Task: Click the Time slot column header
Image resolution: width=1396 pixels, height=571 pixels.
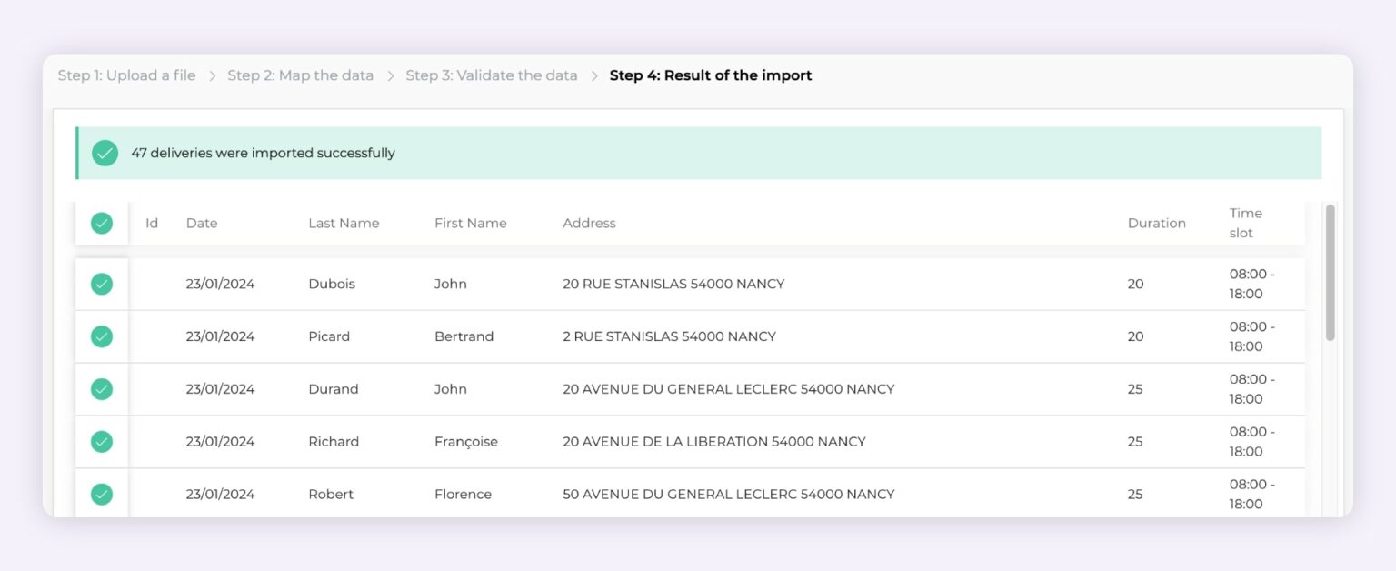Action: [x=1245, y=223]
